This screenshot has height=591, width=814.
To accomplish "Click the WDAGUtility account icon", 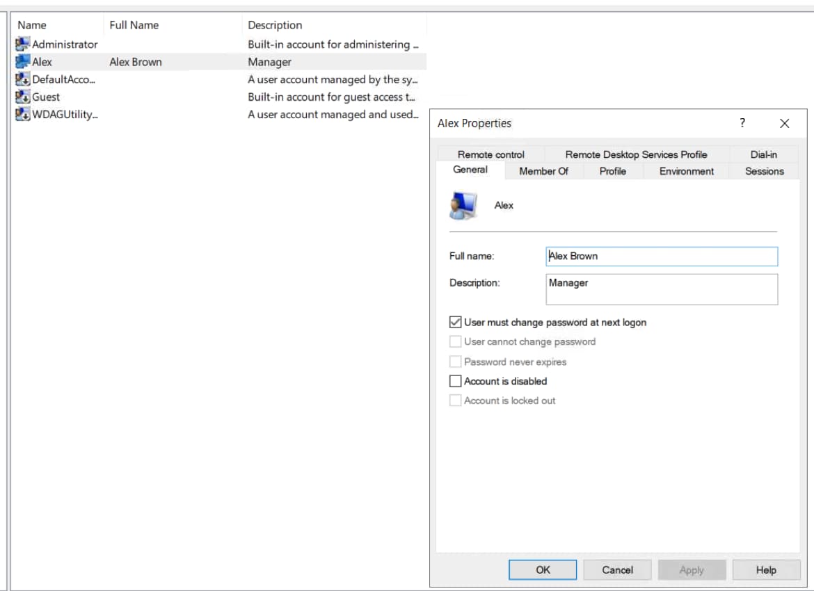I will pyautogui.click(x=23, y=115).
